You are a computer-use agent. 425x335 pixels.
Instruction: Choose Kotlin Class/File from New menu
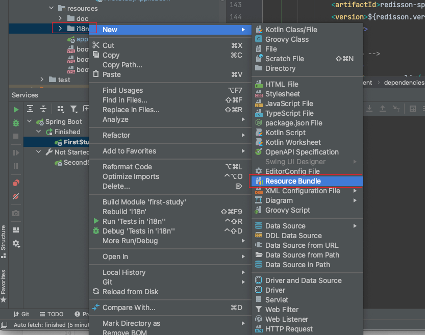point(291,30)
